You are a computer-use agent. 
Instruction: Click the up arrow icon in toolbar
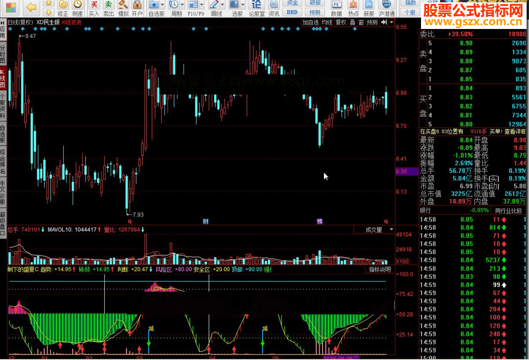pyautogui.click(x=49, y=3)
